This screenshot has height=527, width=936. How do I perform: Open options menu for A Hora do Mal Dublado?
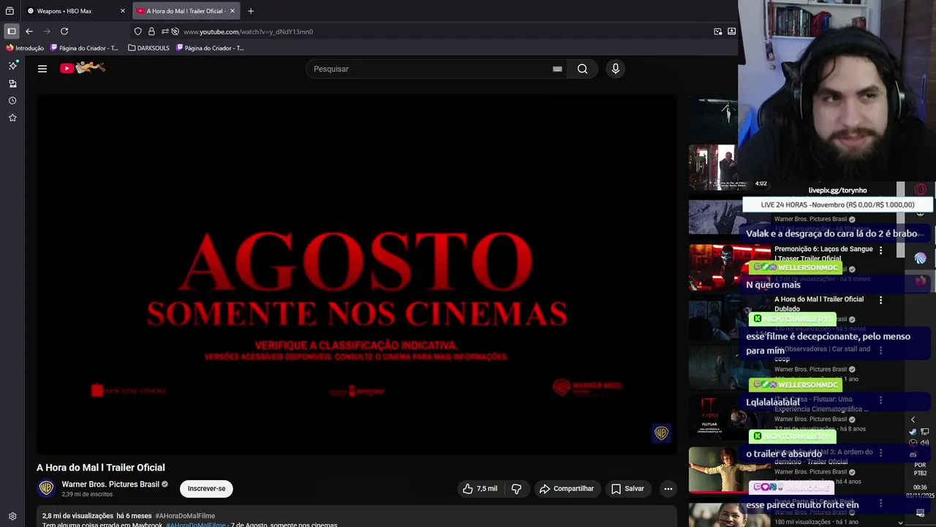tap(880, 300)
